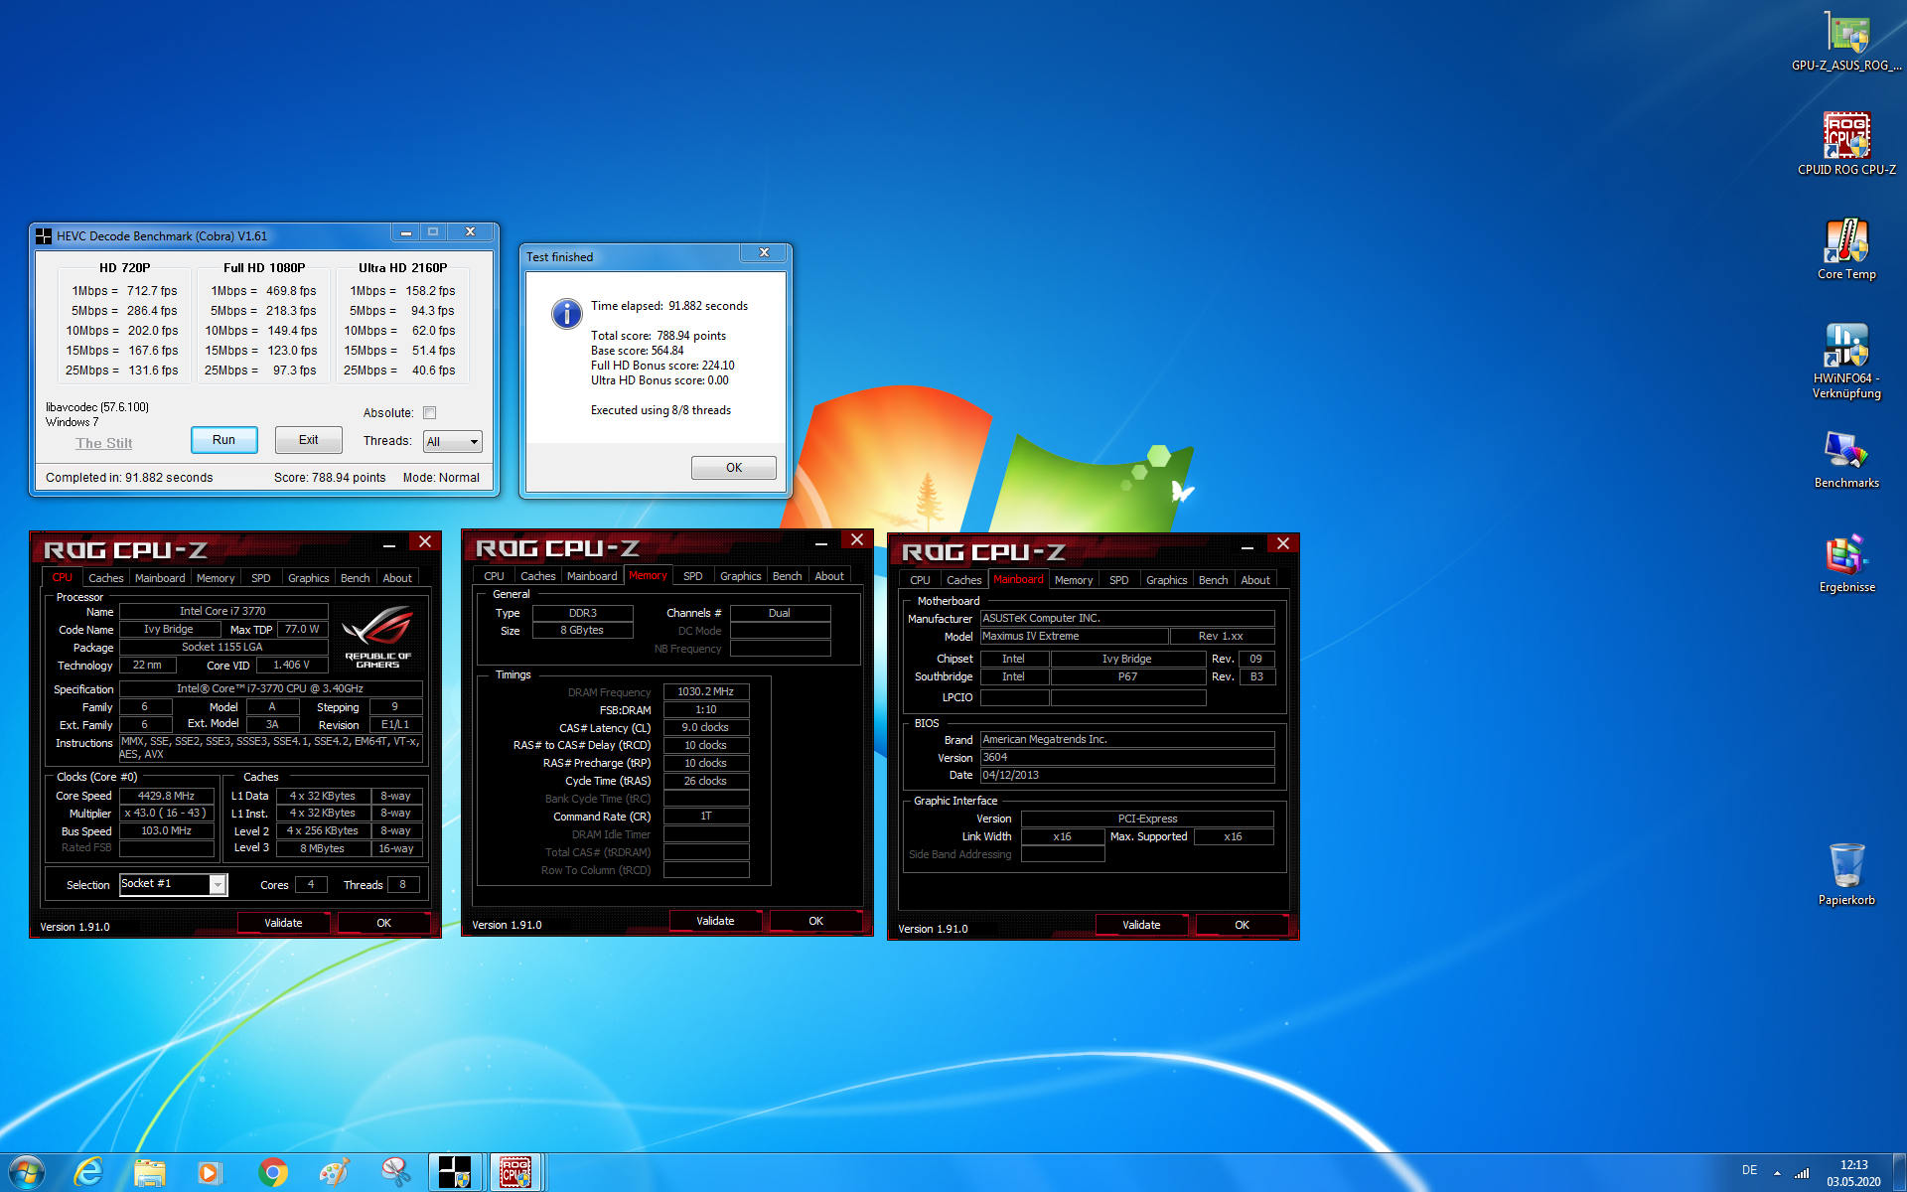This screenshot has height=1192, width=1907.
Task: Switch to SPD tab in left CPU-Z window
Action: pyautogui.click(x=260, y=578)
